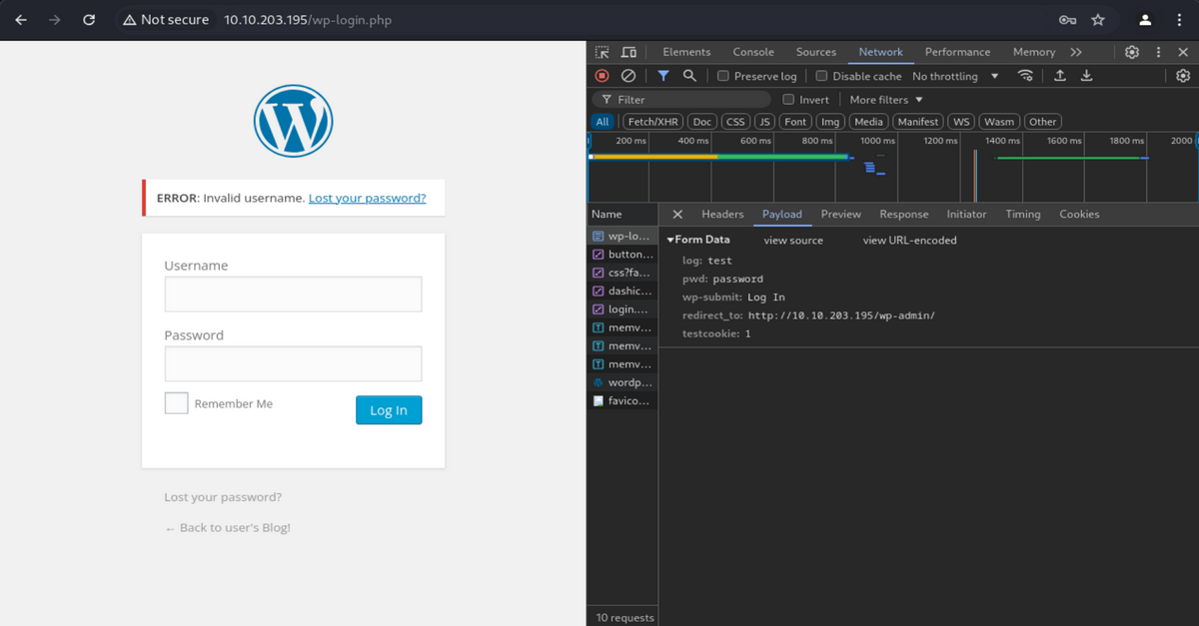The height and width of the screenshot is (626, 1199).
Task: Open the request Cookies tab
Action: [x=1079, y=215]
